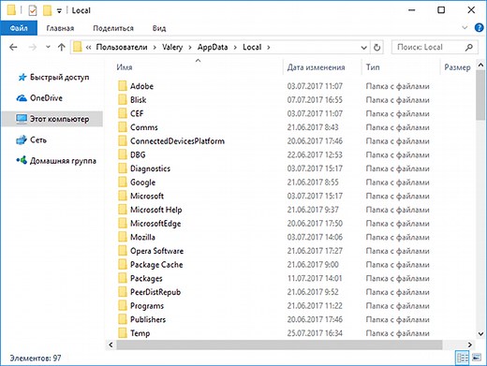487x366 pixels.
Task: Expand the chevron after Local in address bar
Action: 269,48
